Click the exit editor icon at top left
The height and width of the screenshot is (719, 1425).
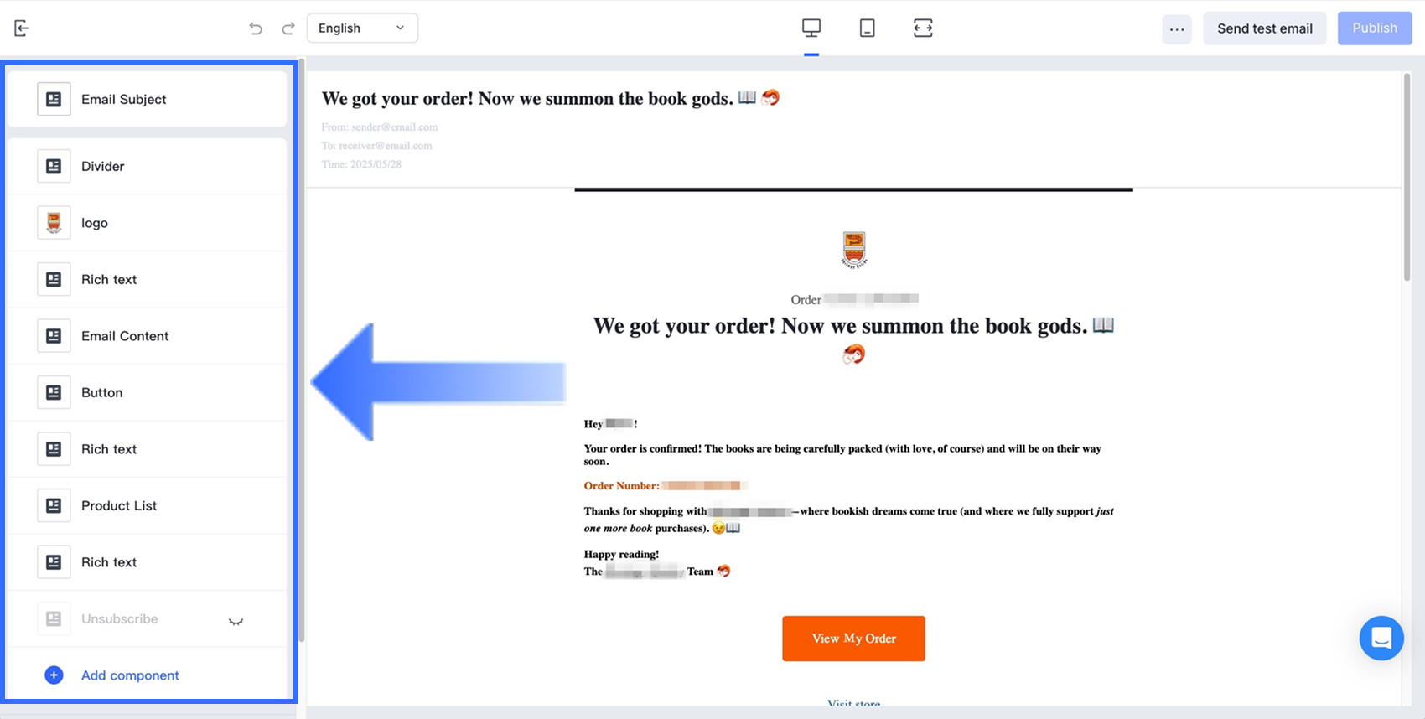(23, 28)
